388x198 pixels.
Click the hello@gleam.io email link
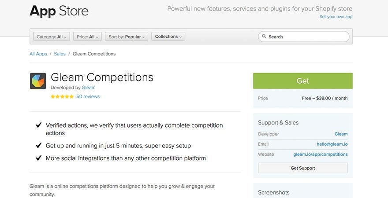point(332,144)
